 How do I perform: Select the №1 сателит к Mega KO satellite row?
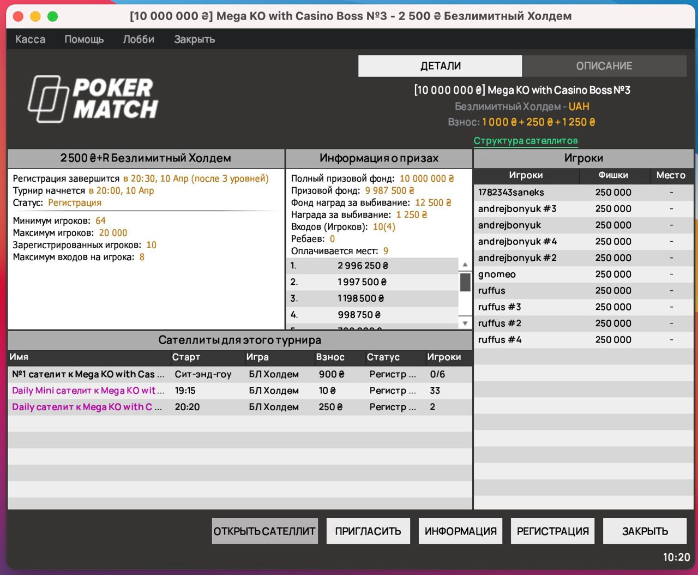coord(240,374)
